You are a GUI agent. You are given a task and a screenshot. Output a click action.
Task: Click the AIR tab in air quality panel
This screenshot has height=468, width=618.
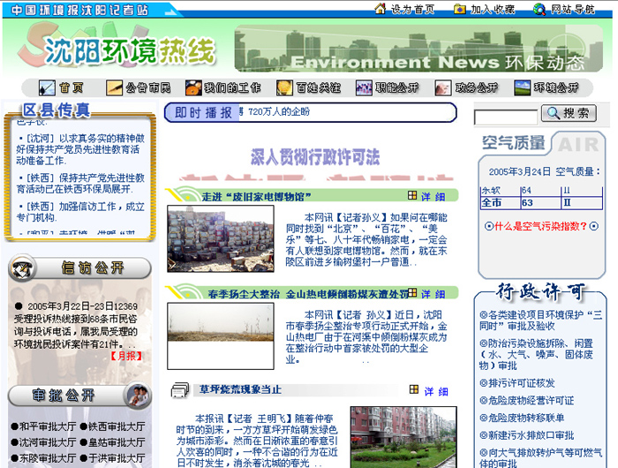pos(578,144)
